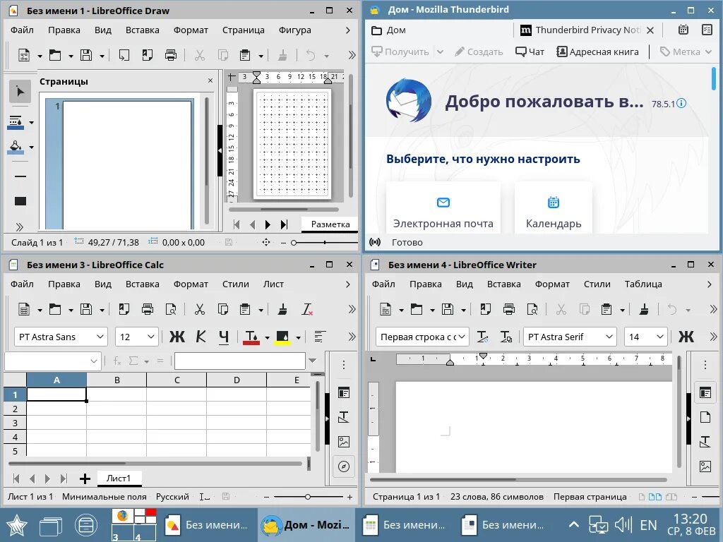Click the Clear formatting icon in Calc

tap(307, 309)
